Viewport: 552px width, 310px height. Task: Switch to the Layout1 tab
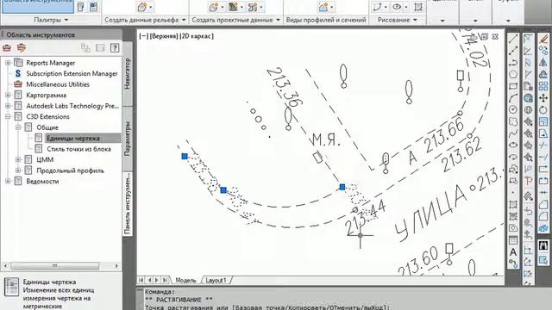click(x=216, y=280)
